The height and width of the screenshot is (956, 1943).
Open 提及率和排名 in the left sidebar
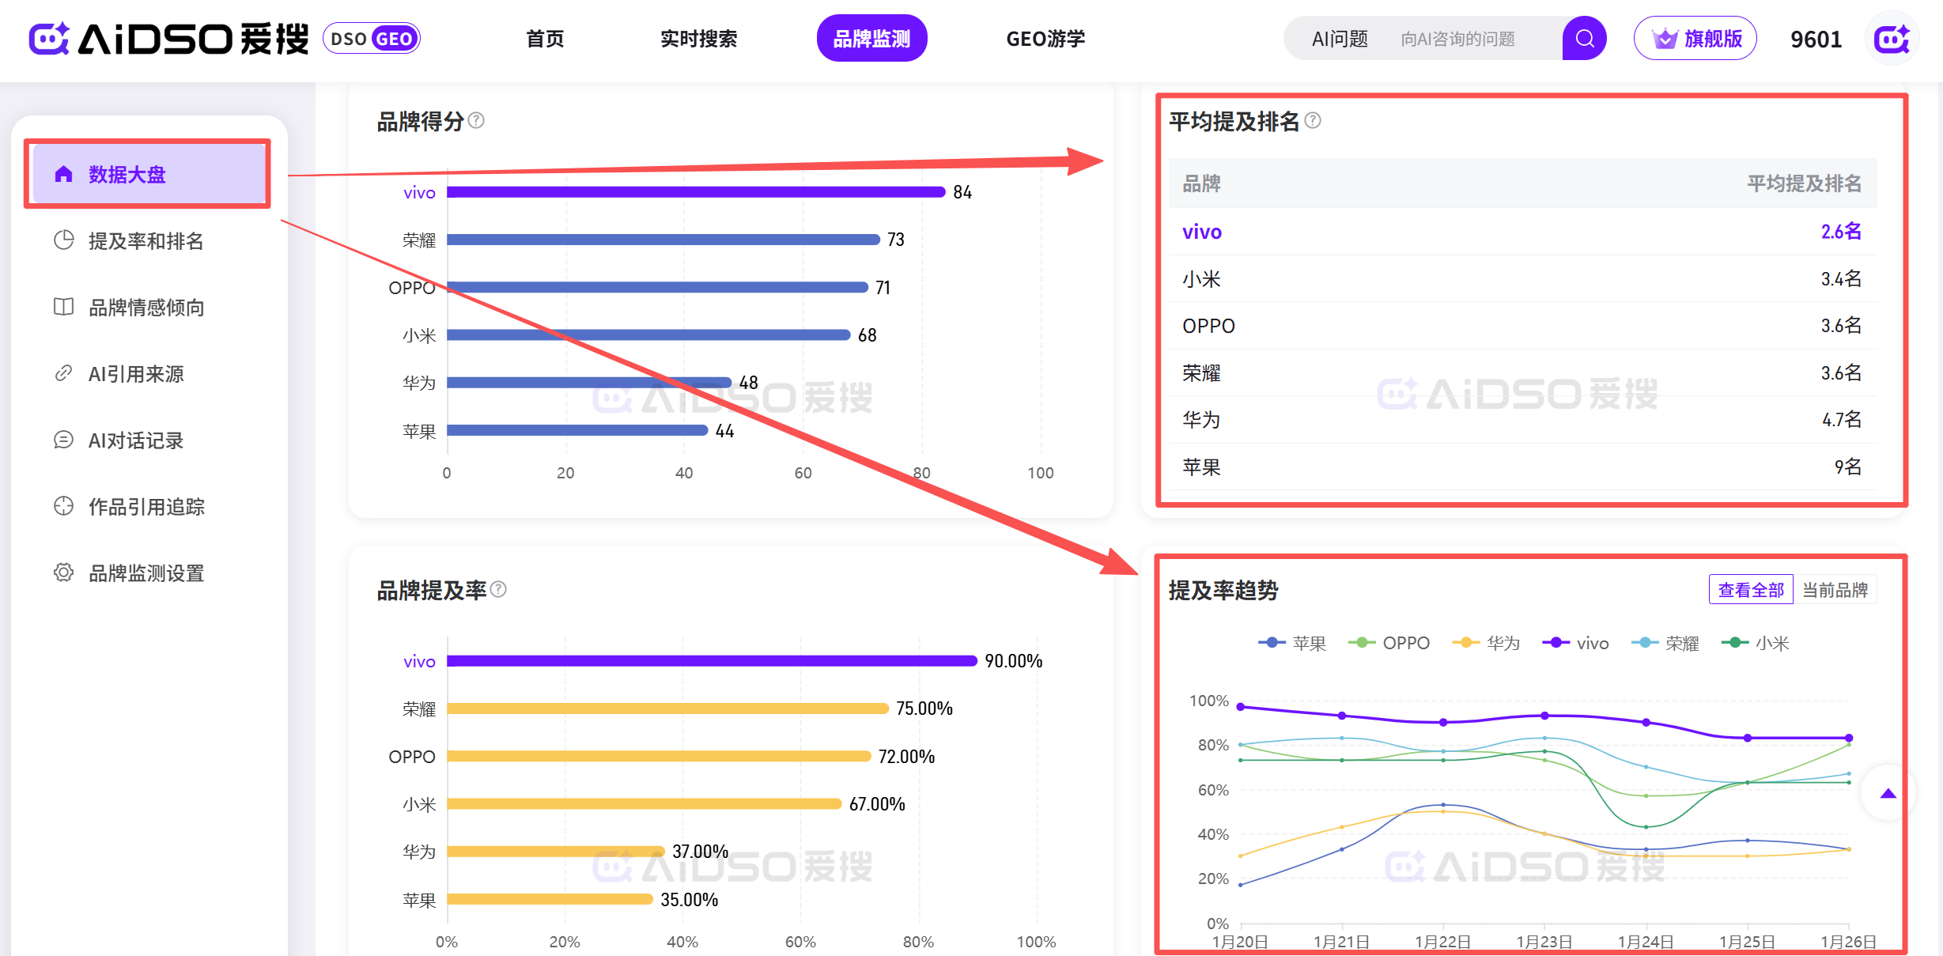(146, 240)
